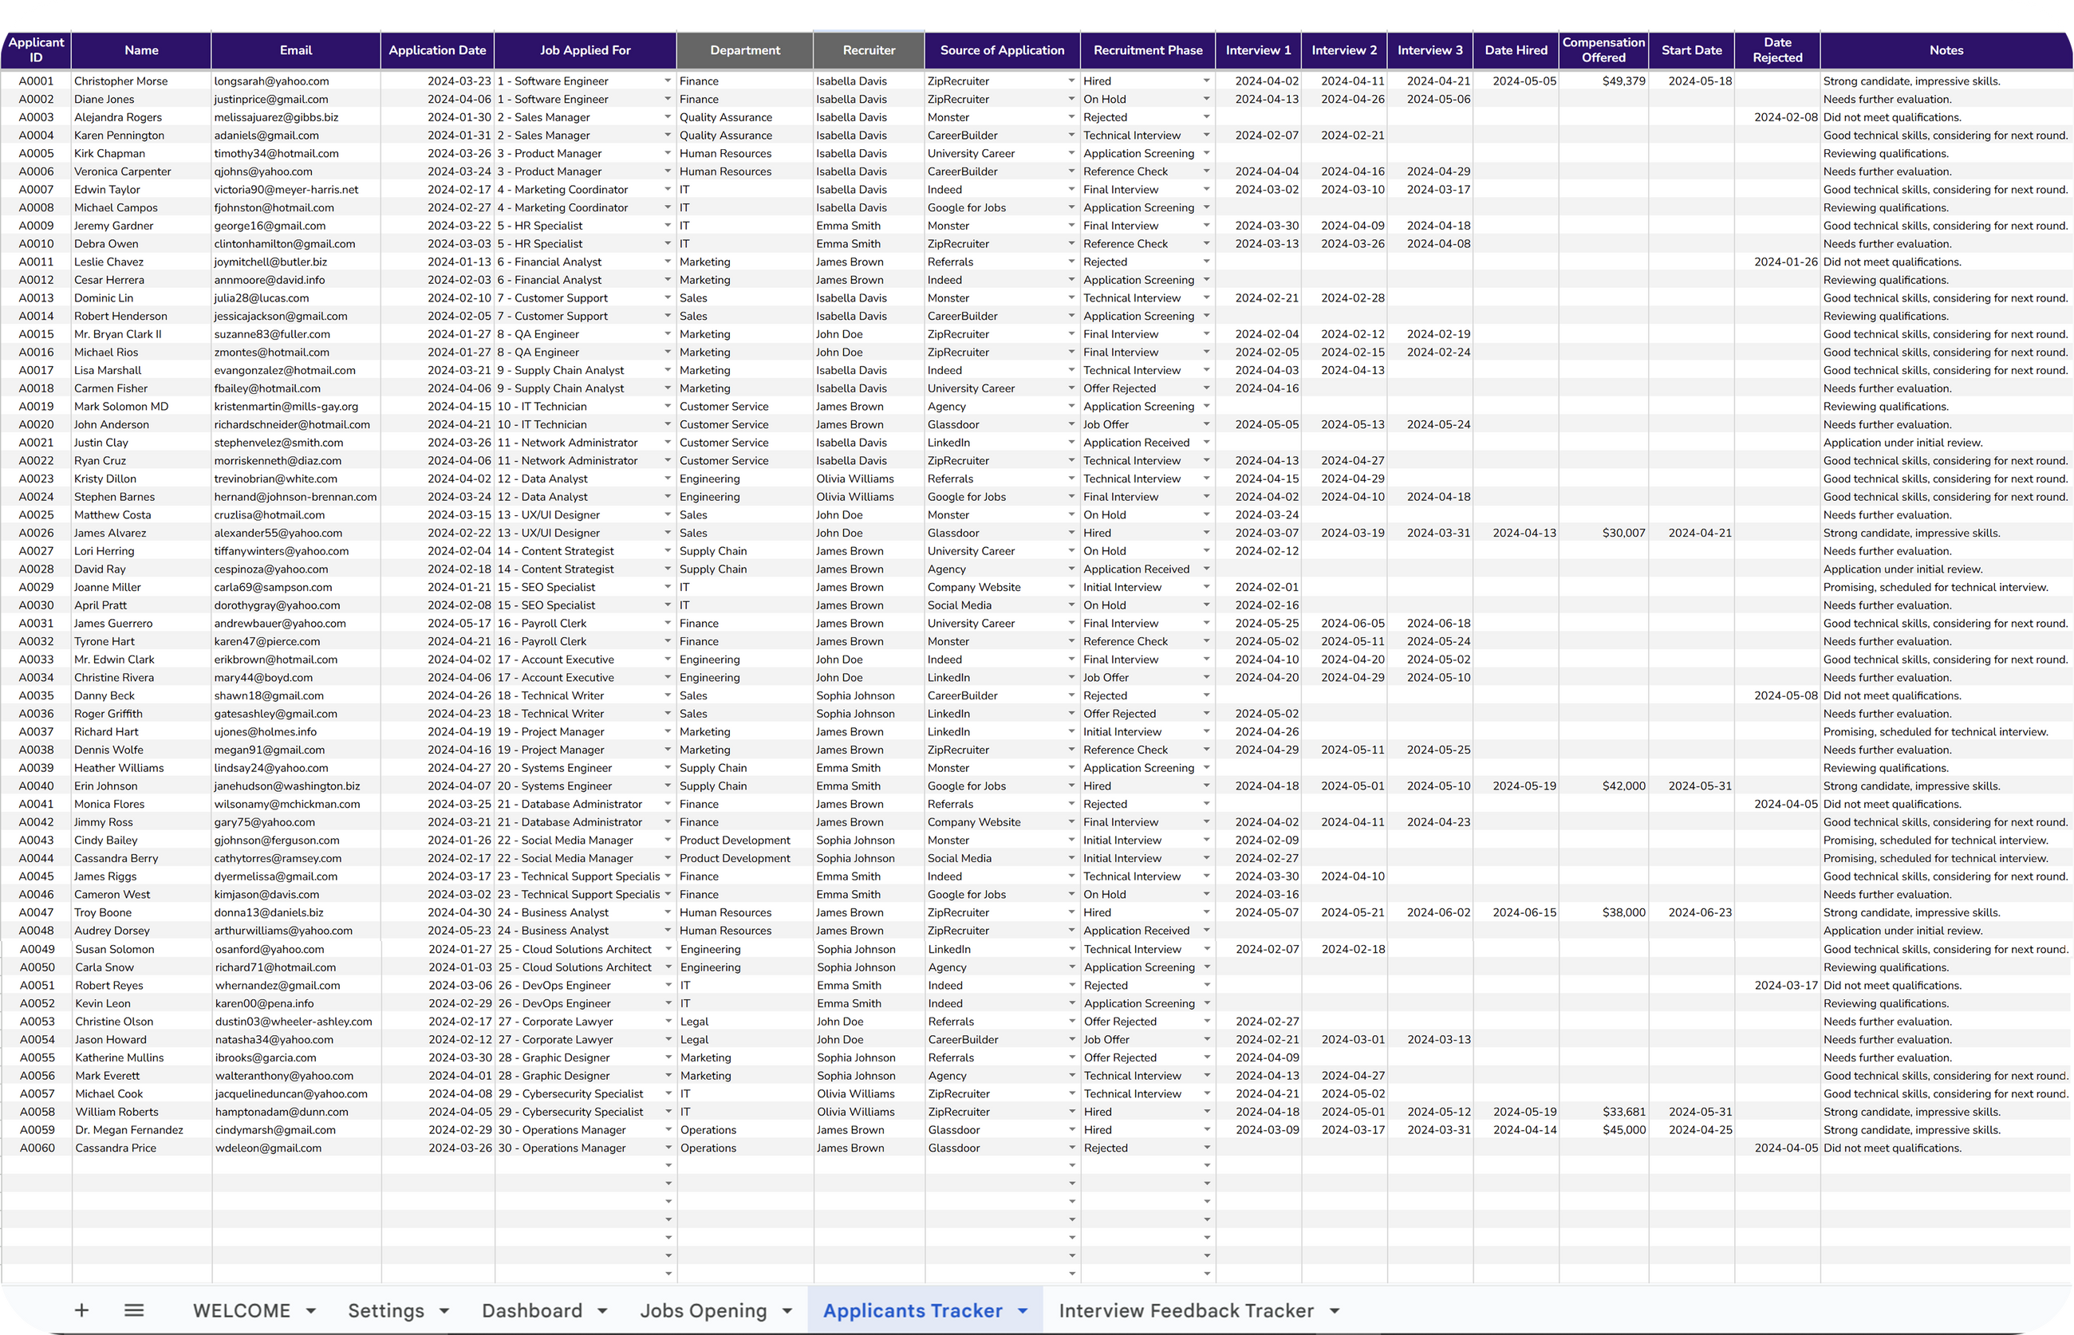The image size is (2074, 1335).
Task: Select compensation cell $38,000
Action: point(1603,912)
